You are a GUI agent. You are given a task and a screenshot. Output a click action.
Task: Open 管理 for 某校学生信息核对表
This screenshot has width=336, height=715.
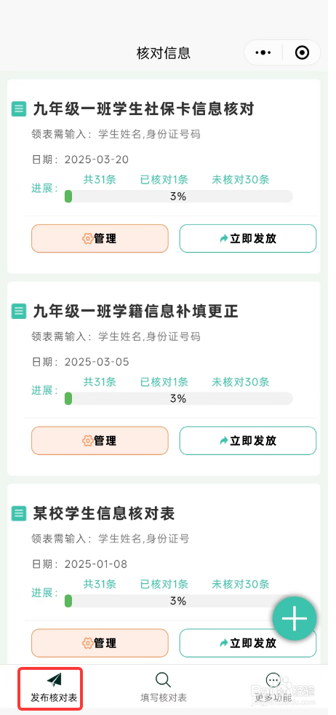point(100,643)
